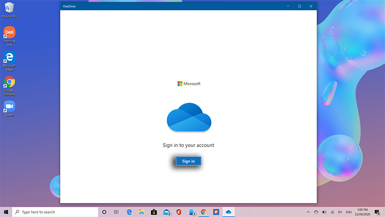Open the Recycle Bin desktop icon
Image resolution: width=385 pixels, height=217 pixels.
click(9, 10)
